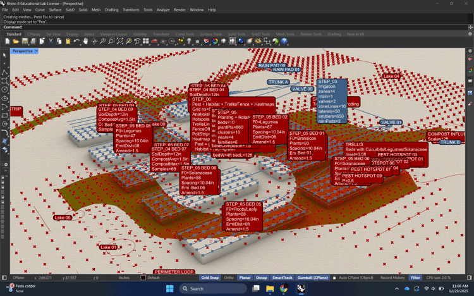The image size is (474, 296).
Task: Open the Default layer selector
Action: pyautogui.click(x=154, y=278)
